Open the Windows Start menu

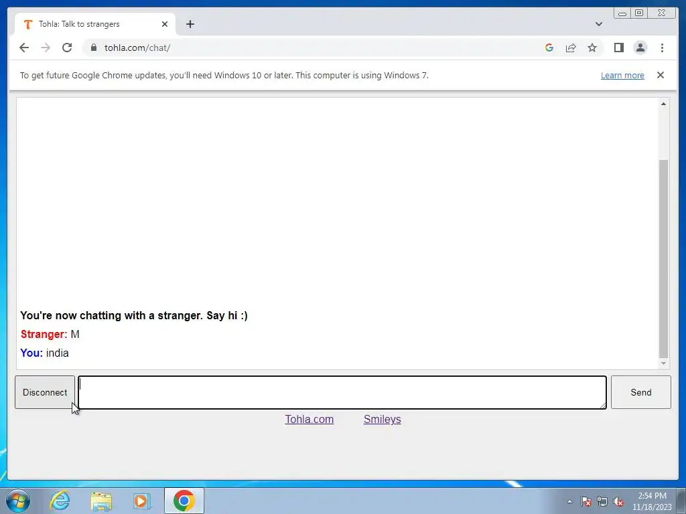click(x=18, y=501)
